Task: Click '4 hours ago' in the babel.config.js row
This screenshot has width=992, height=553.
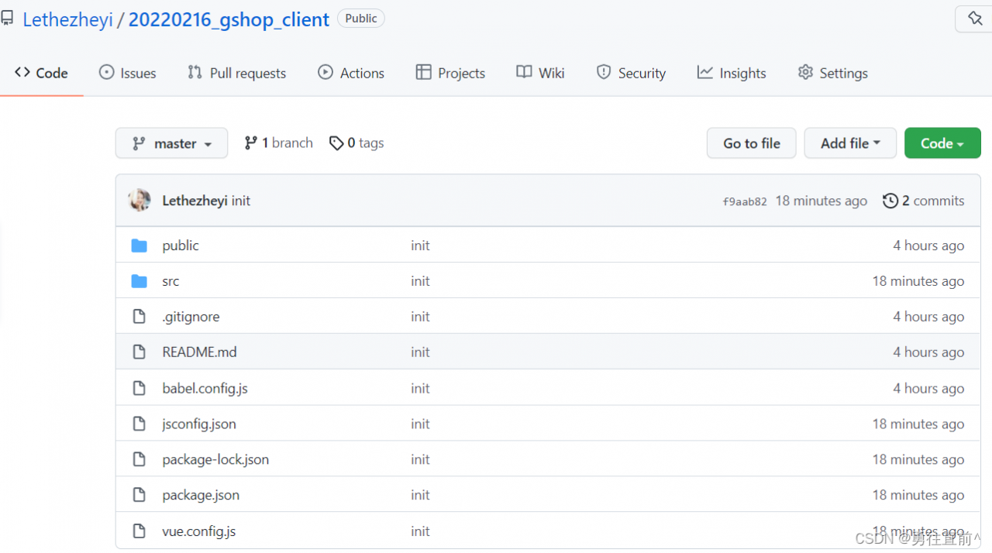Action: (x=928, y=388)
